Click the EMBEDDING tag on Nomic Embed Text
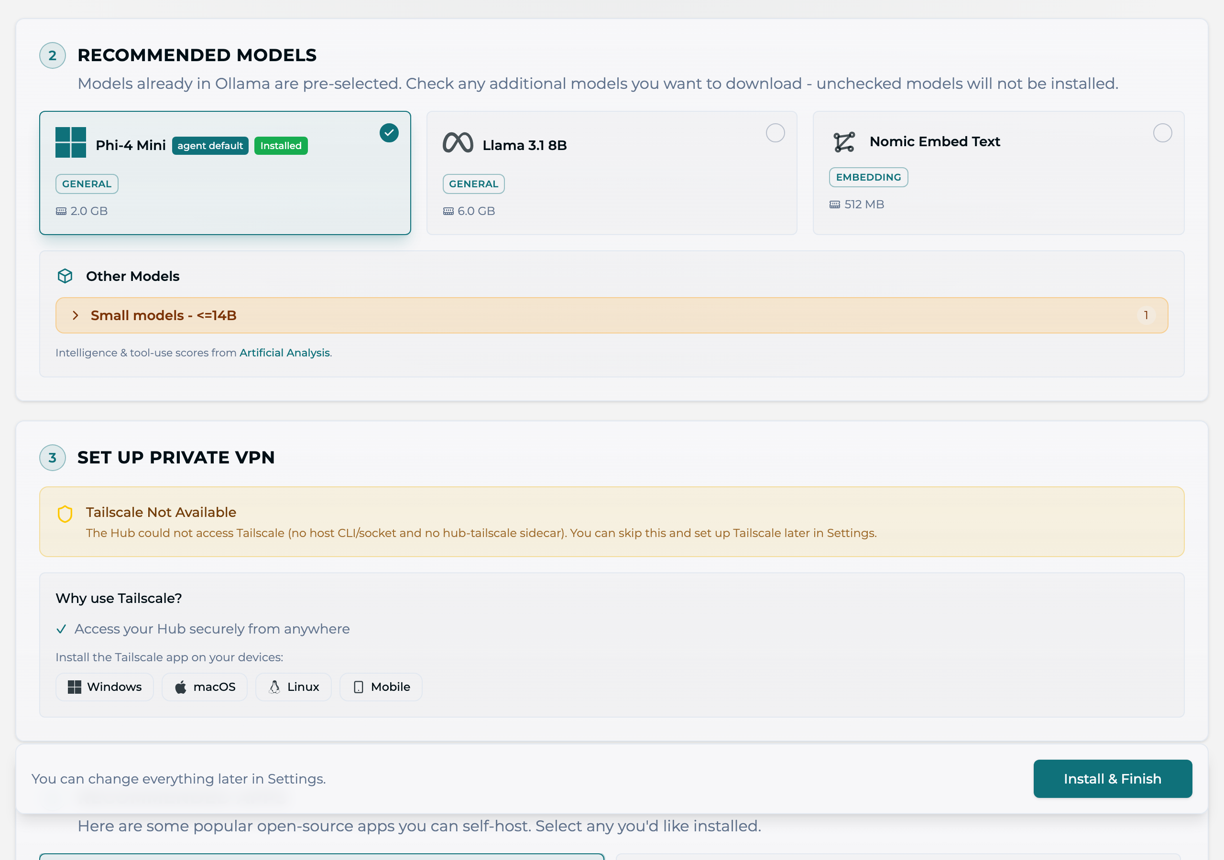 coord(868,177)
